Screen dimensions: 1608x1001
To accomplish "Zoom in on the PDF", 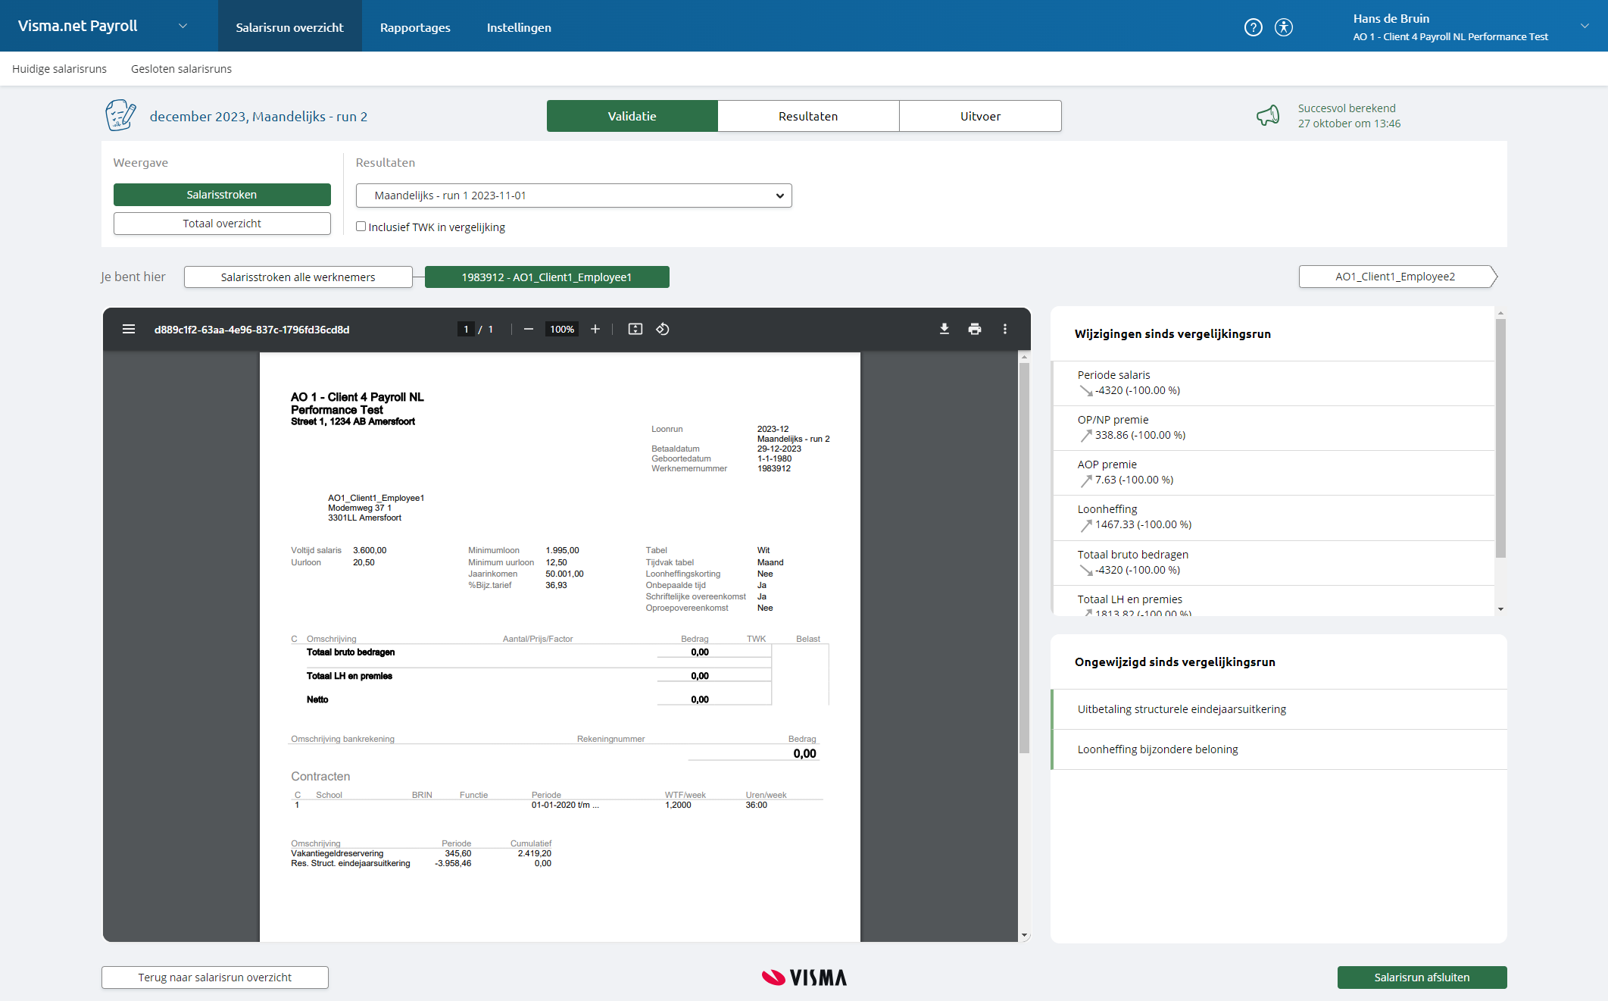I will pyautogui.click(x=595, y=329).
